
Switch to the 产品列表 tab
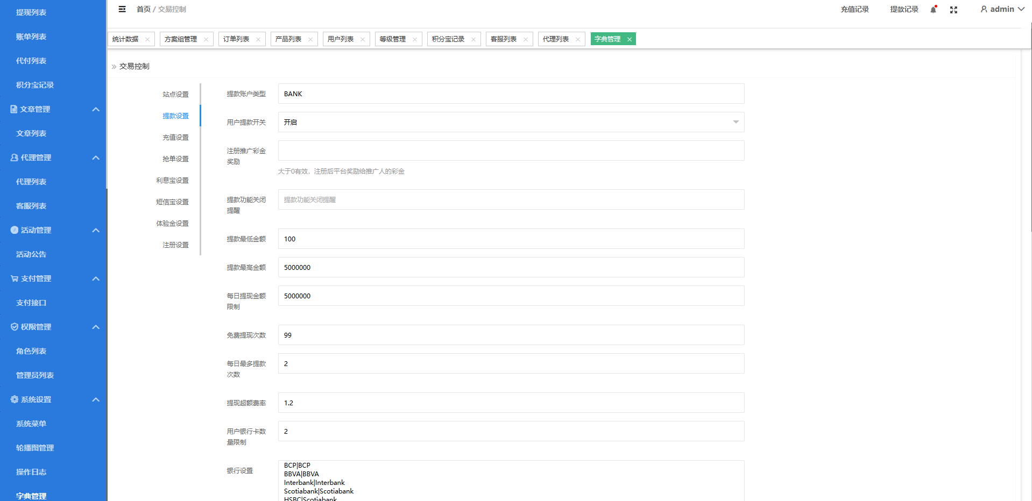tap(288, 39)
